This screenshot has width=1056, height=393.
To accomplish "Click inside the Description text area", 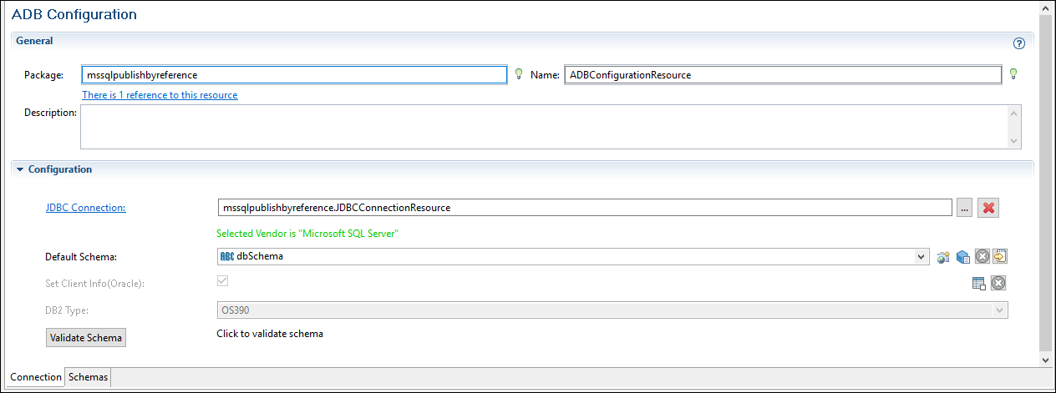I will click(x=543, y=126).
